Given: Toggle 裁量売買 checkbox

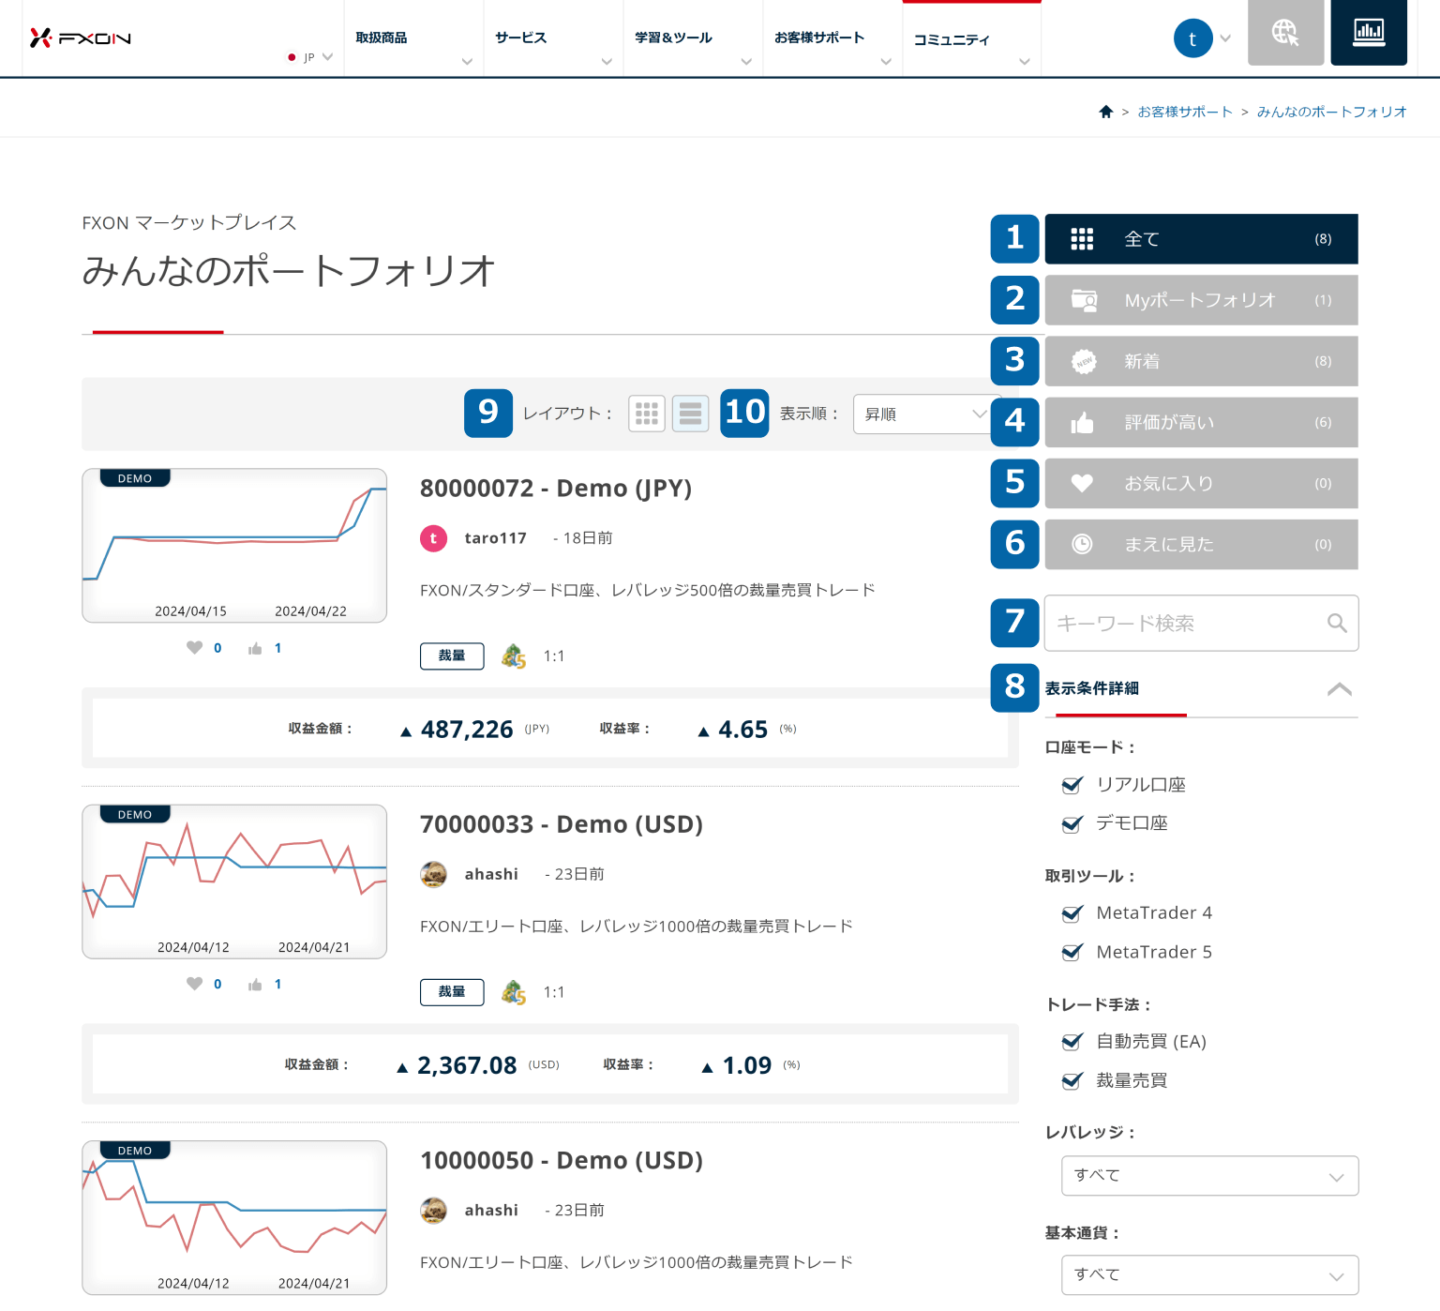Looking at the screenshot, I should click(1072, 1081).
